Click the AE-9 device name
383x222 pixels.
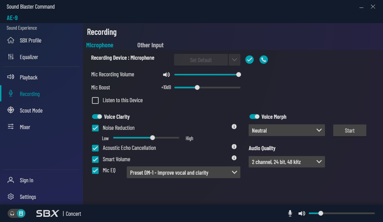(x=12, y=18)
